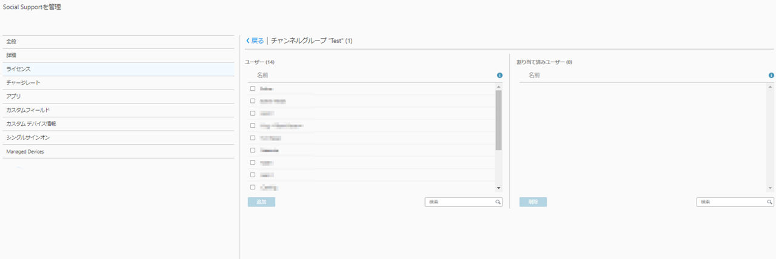
Task: Click info icon in ユーザー list header
Action: (500, 76)
